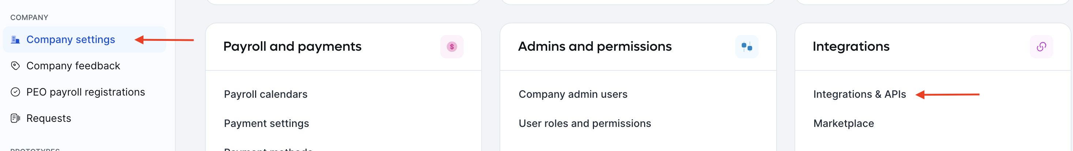Open Integrations & APIs
This screenshot has width=1073, height=151.
(x=860, y=94)
